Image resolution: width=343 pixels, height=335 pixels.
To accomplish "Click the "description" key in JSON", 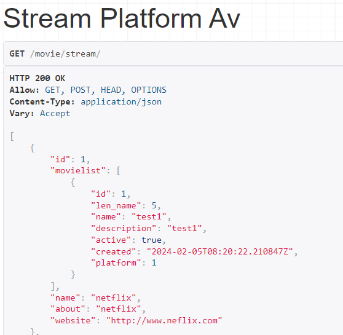I will pos(124,229).
